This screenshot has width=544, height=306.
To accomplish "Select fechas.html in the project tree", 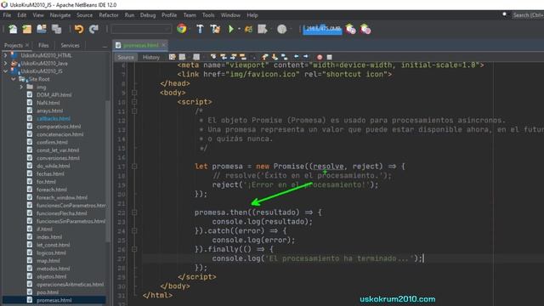I will click(50, 173).
